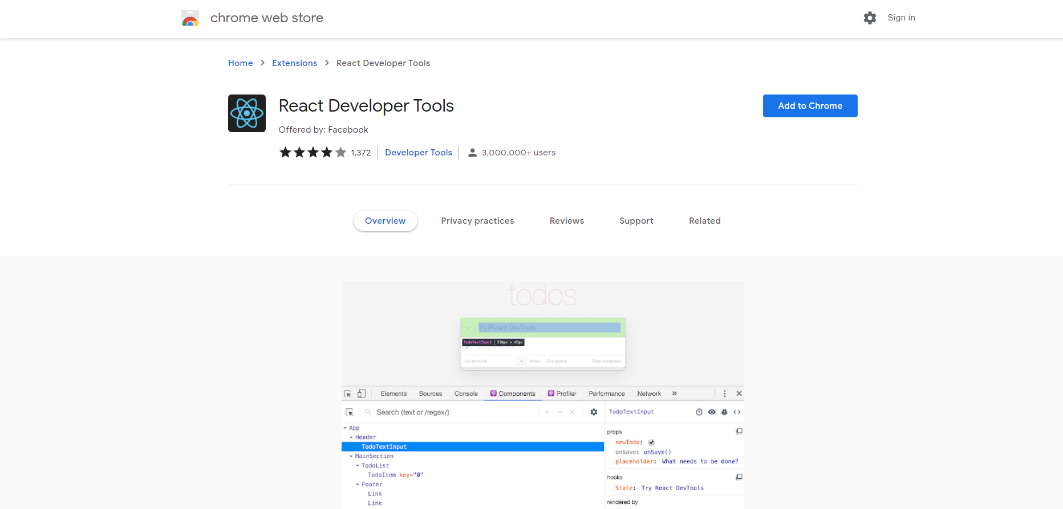Click the DevTools screenshot preview image
1063x509 pixels.
[543, 395]
